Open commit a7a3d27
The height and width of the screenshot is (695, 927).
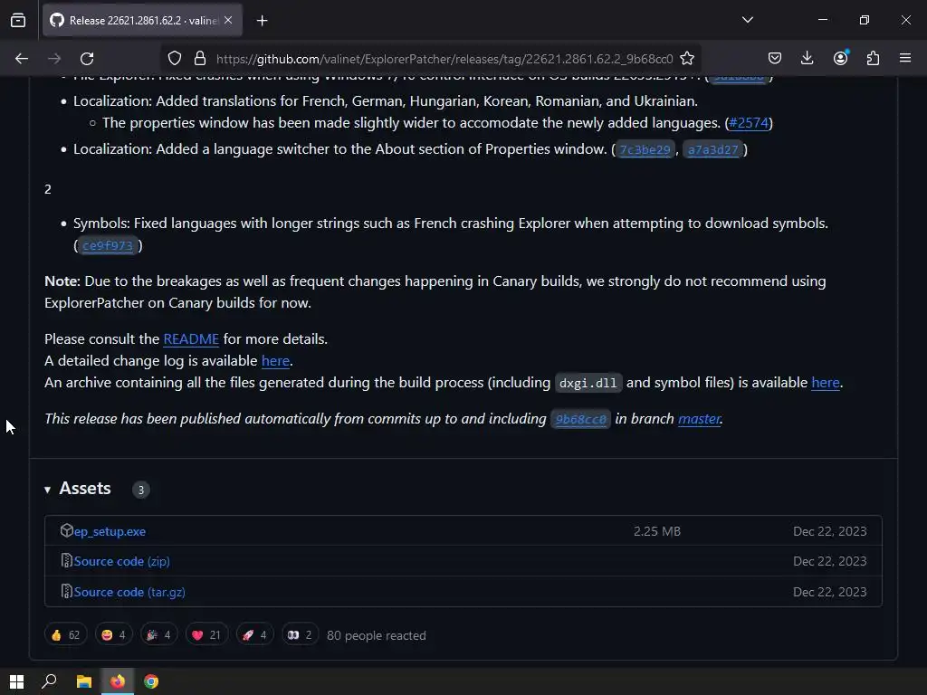(x=712, y=149)
